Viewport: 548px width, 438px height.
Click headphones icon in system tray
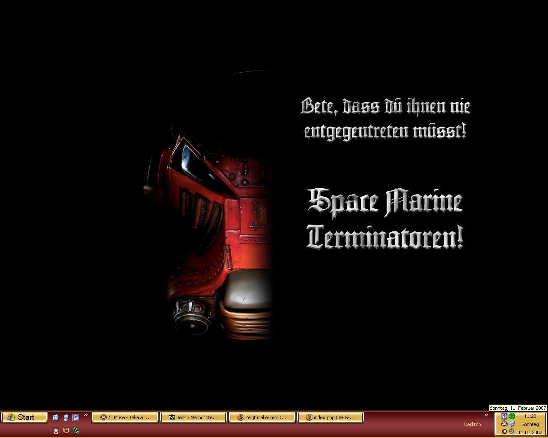pos(504,416)
